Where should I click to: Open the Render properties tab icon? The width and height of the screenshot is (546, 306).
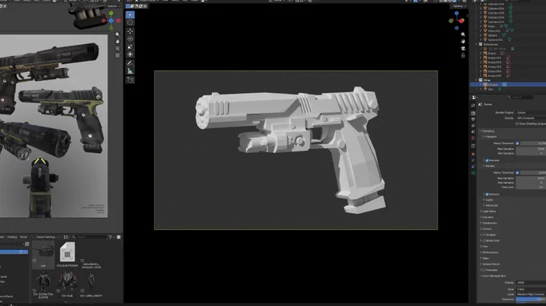(x=473, y=113)
